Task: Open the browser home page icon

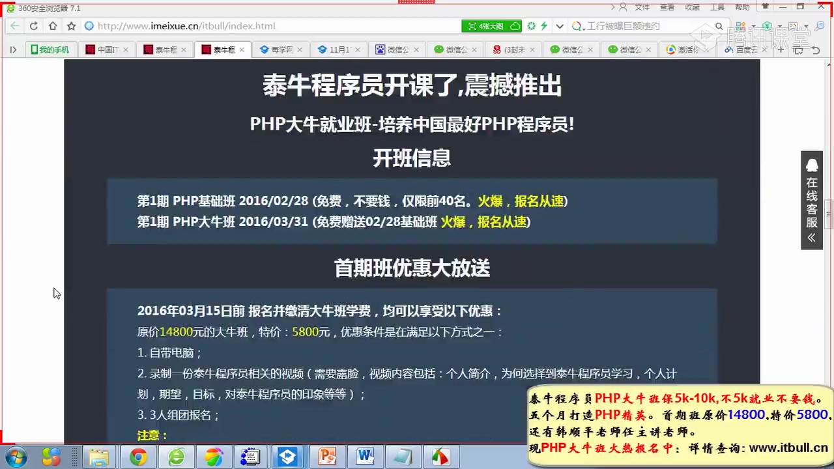Action: 53,26
